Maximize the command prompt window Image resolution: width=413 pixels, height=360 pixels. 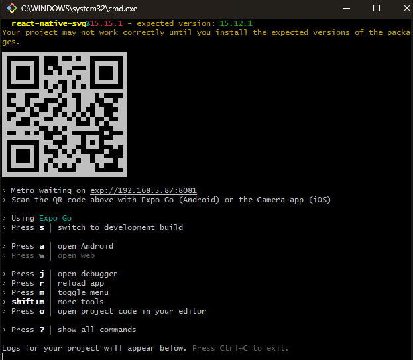[x=376, y=9]
